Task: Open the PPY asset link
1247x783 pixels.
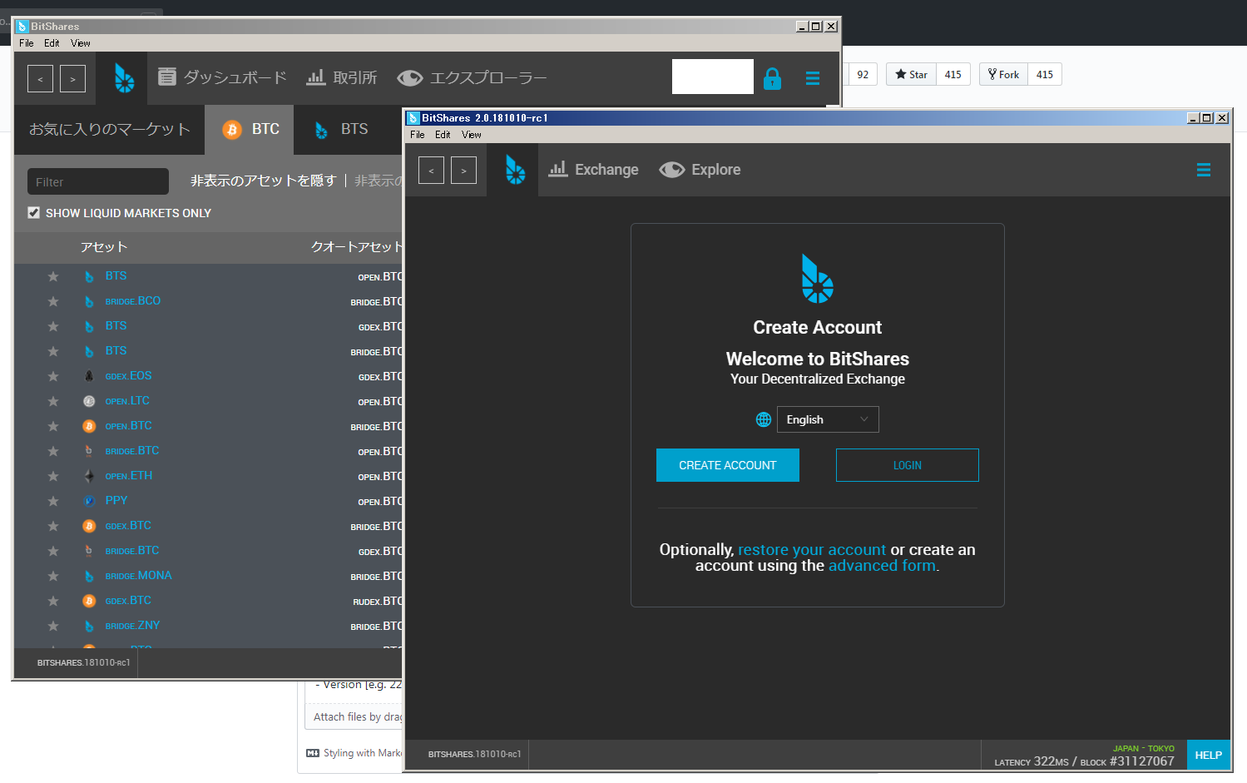Action: click(x=116, y=501)
